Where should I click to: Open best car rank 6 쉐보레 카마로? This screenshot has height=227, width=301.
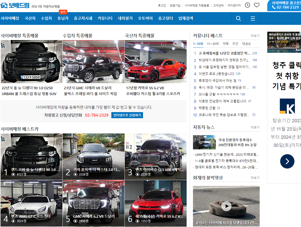156,203
